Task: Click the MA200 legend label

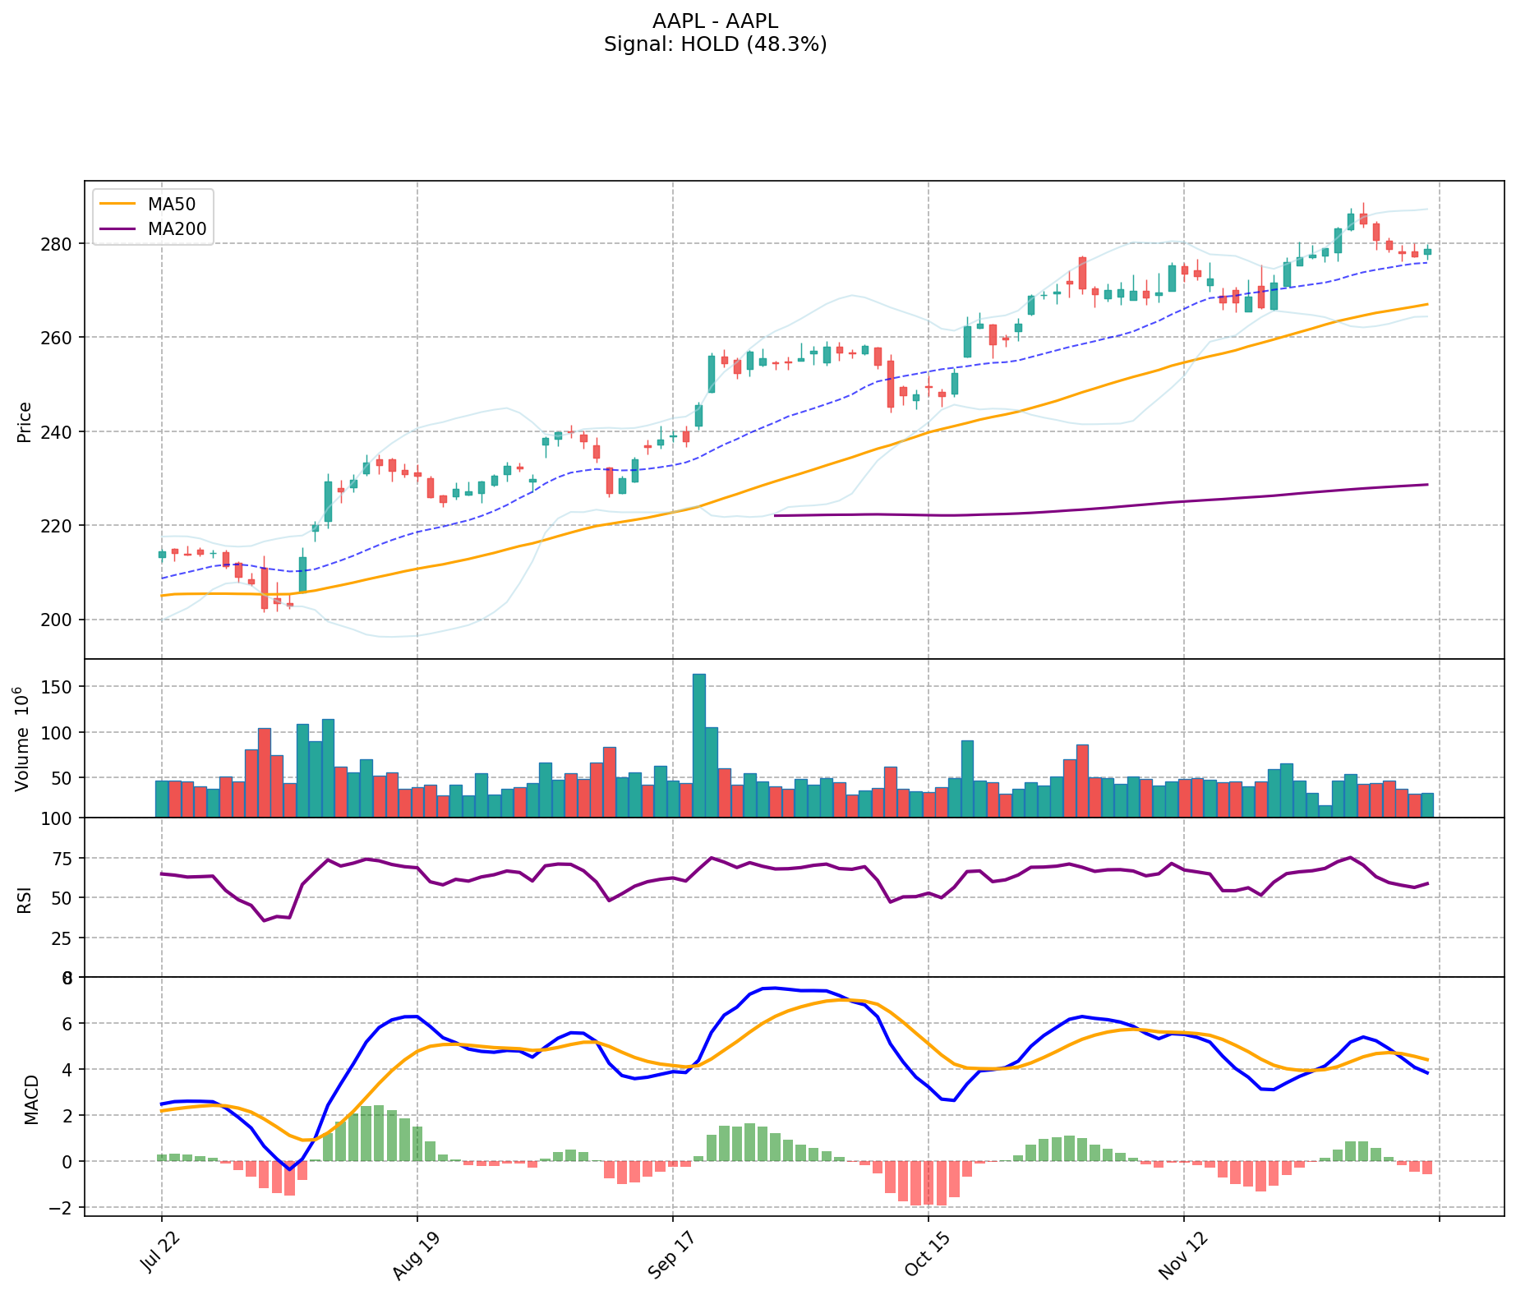Action: (x=177, y=229)
